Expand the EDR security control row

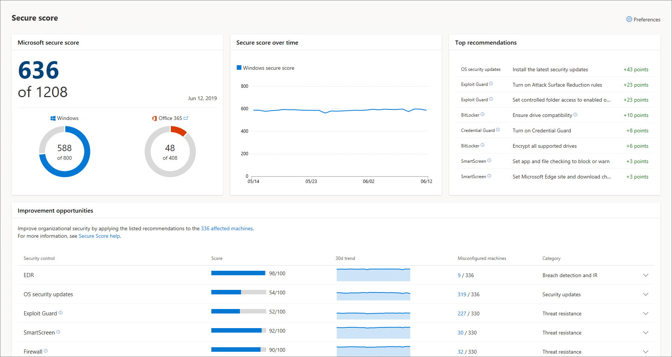646,275
